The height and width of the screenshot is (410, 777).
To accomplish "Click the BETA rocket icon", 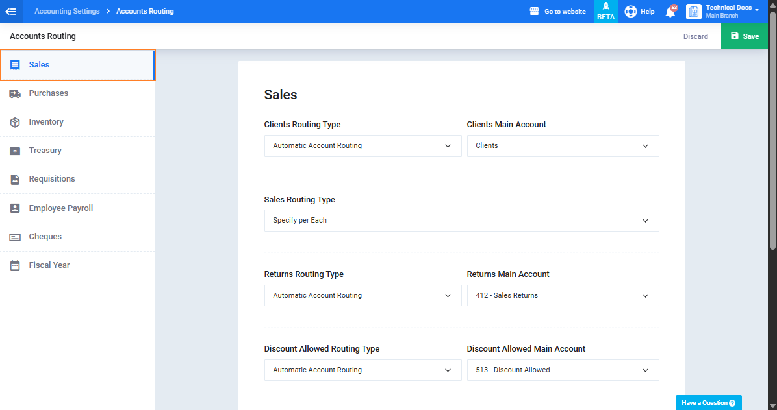I will pyautogui.click(x=605, y=6).
